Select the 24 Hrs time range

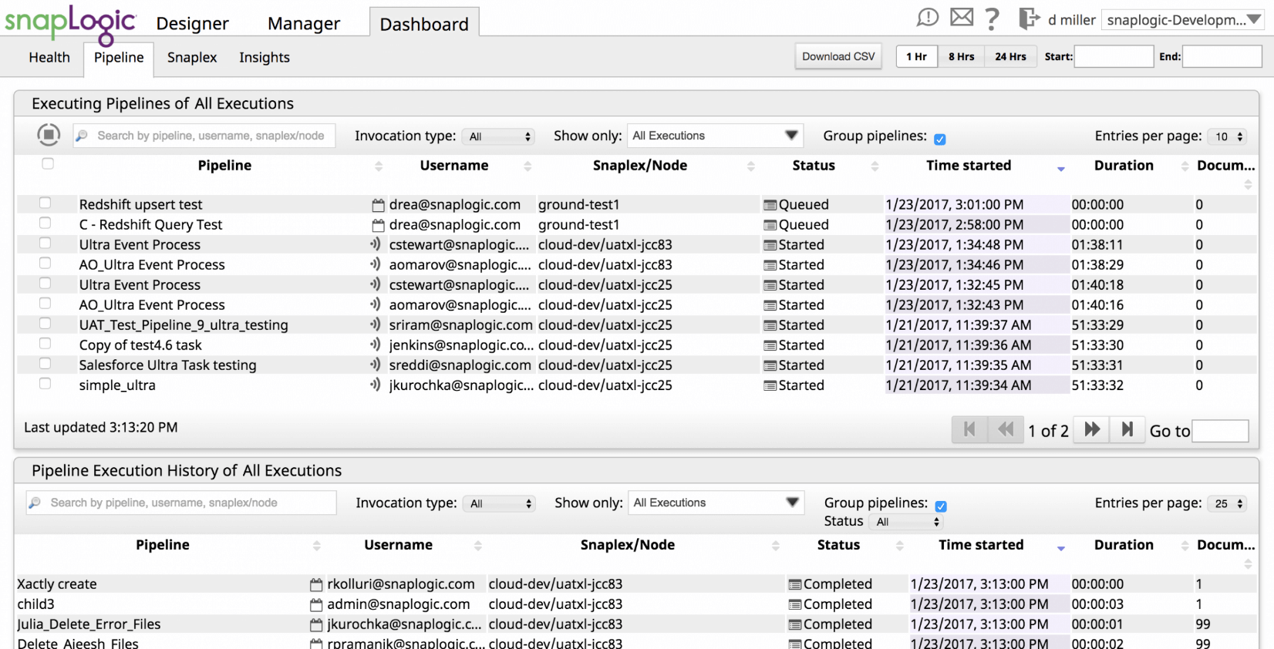click(x=1010, y=56)
